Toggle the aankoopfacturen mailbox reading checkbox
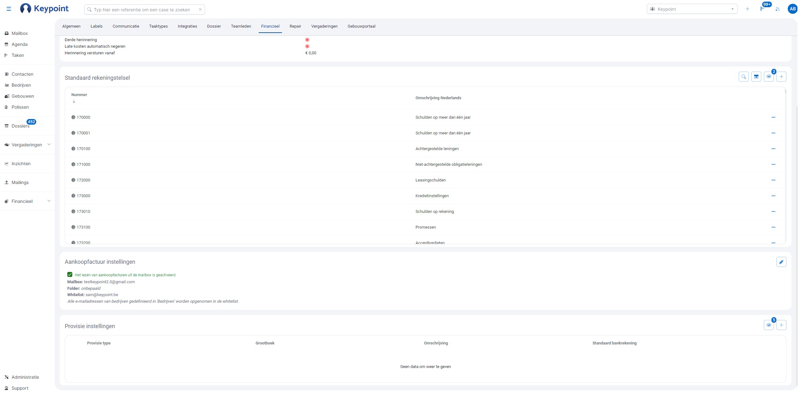Viewport: 800px width, 395px height. (70, 275)
